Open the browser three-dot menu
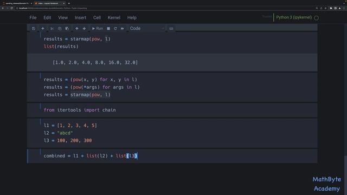This screenshot has height=195, width=347. click(344, 8)
